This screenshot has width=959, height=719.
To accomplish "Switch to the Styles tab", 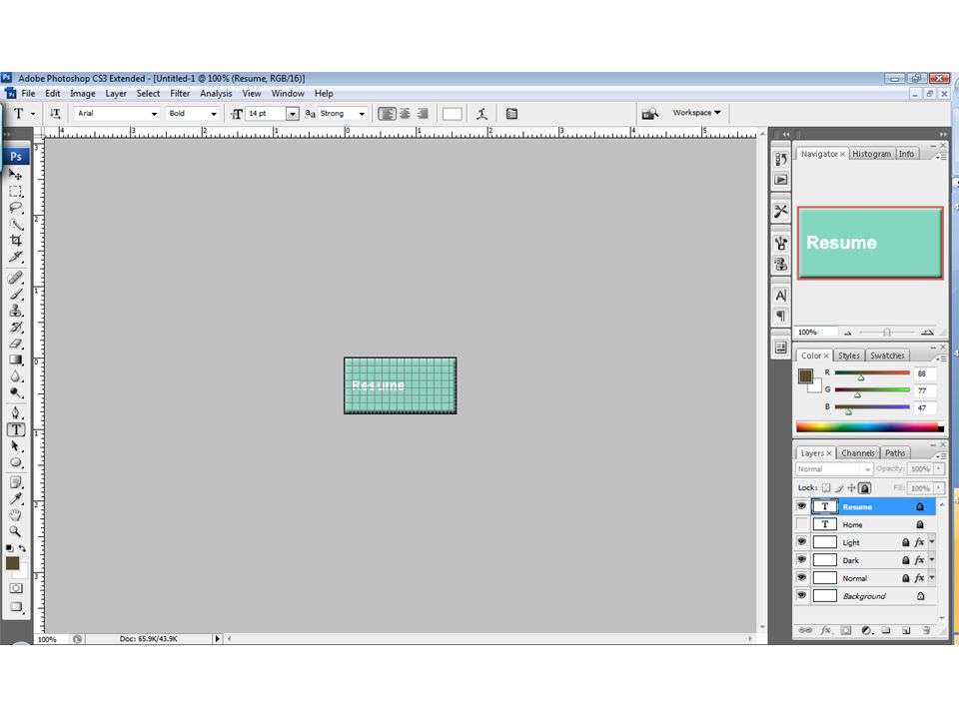I will 848,356.
